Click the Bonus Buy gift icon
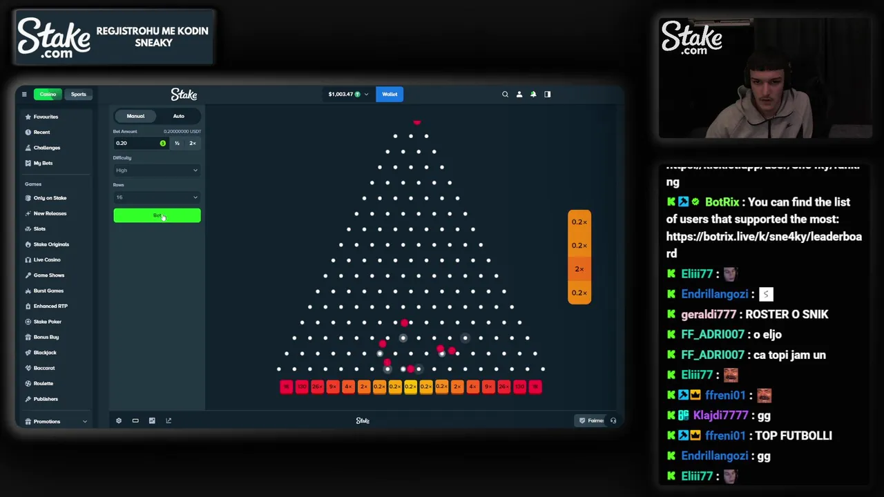Image resolution: width=884 pixels, height=497 pixels. [28, 337]
